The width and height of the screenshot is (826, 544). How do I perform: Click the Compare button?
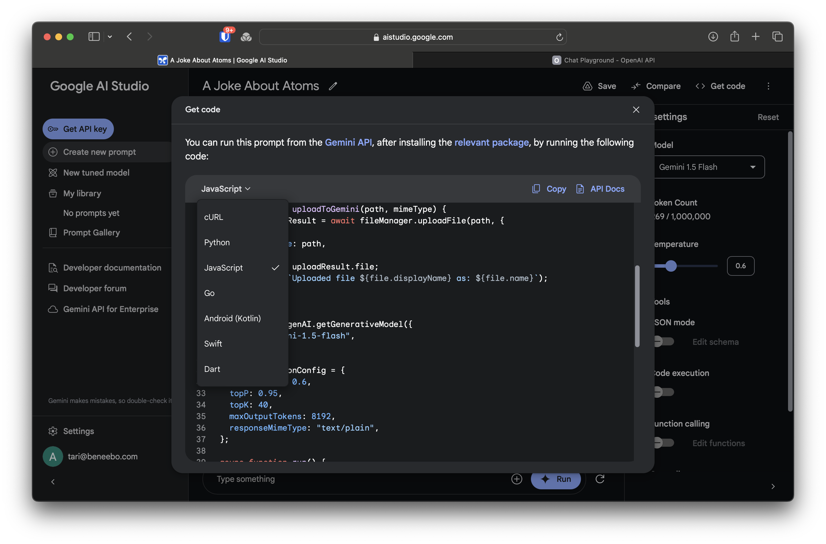[x=655, y=86]
